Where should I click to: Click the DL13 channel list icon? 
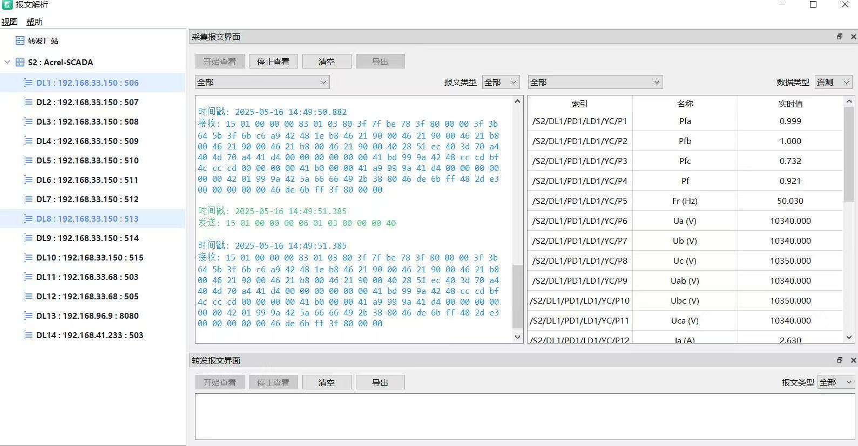[28, 316]
